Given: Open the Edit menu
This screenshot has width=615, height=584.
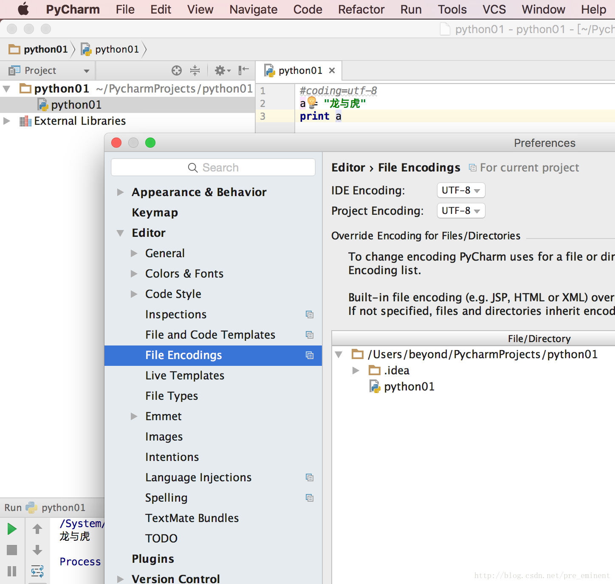Looking at the screenshot, I should coord(161,9).
